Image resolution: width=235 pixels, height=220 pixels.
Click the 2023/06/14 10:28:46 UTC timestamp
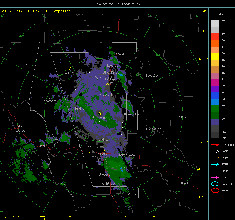[36, 11]
